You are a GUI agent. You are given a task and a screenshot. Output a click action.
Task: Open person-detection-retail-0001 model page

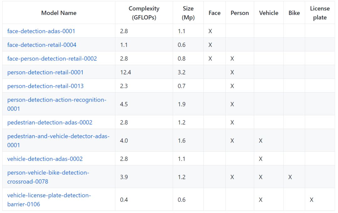(x=45, y=72)
